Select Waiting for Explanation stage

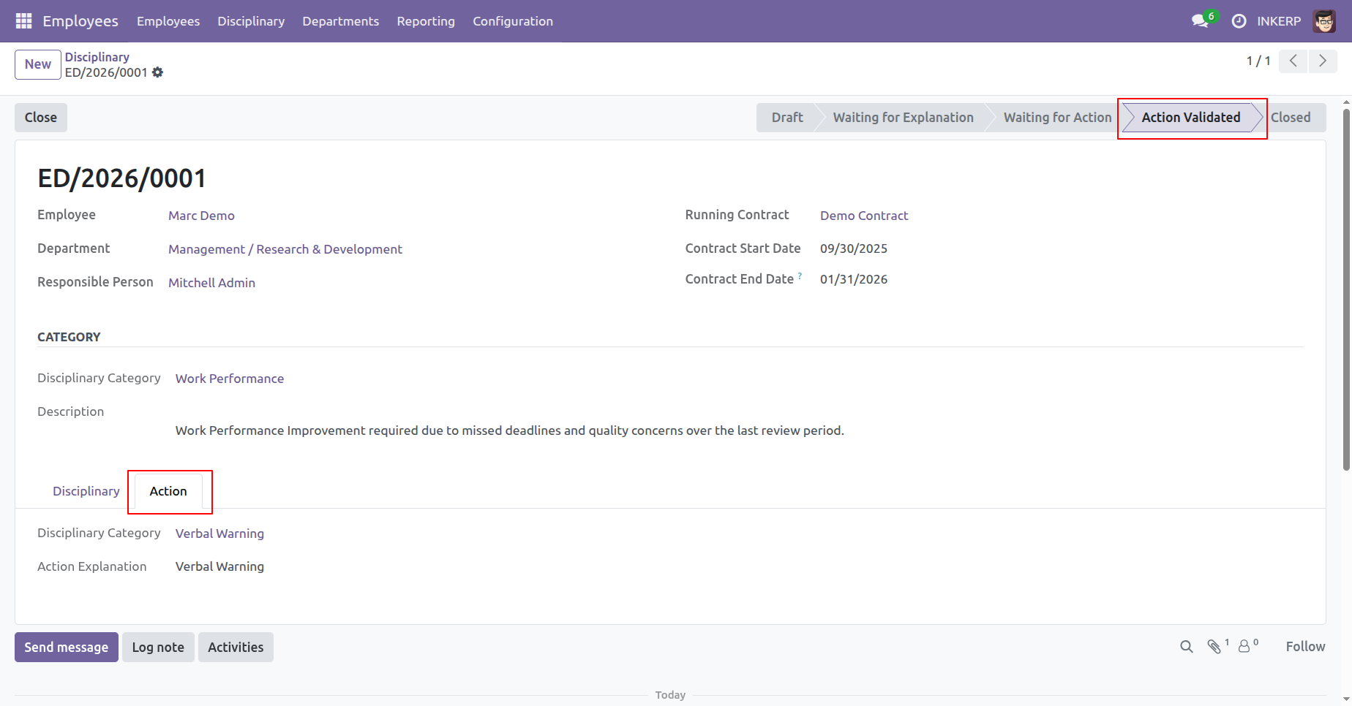tap(903, 118)
